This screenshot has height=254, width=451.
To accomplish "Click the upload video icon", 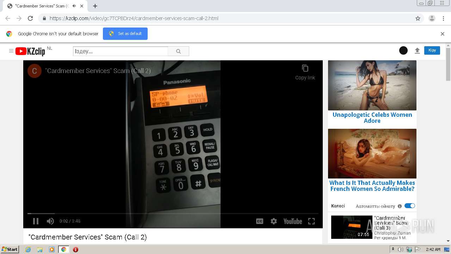I will point(417,51).
